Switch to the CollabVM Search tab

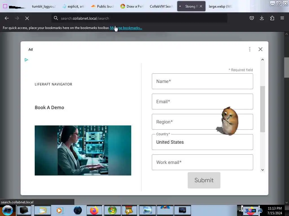[x=161, y=6]
